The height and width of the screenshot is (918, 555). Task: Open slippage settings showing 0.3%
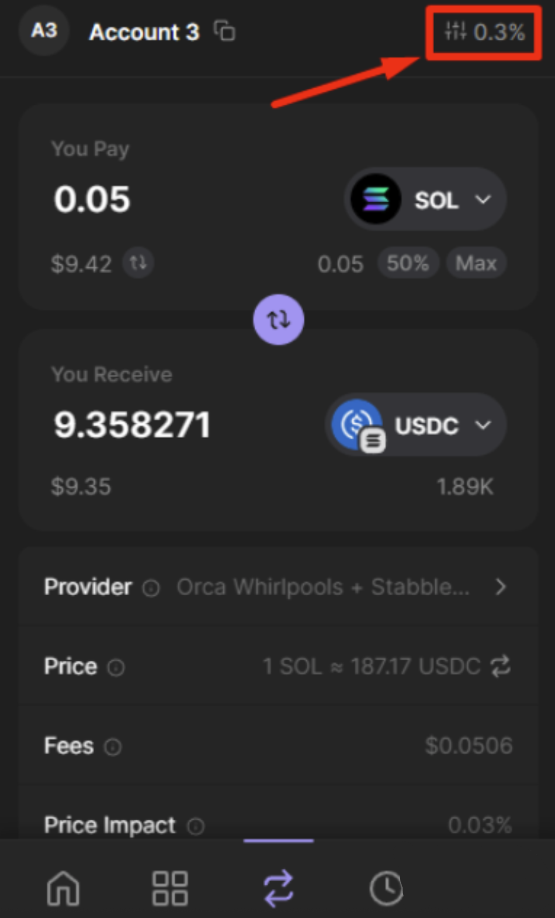tap(484, 32)
